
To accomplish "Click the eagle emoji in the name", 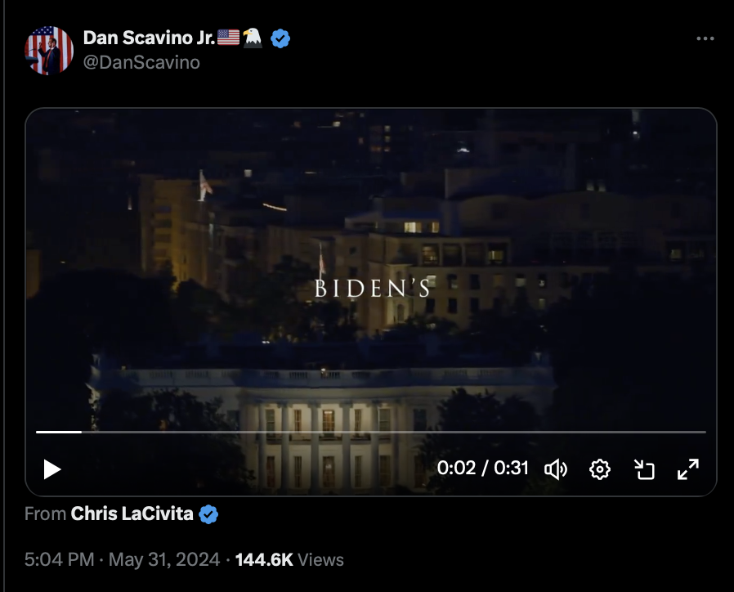I will (x=253, y=38).
